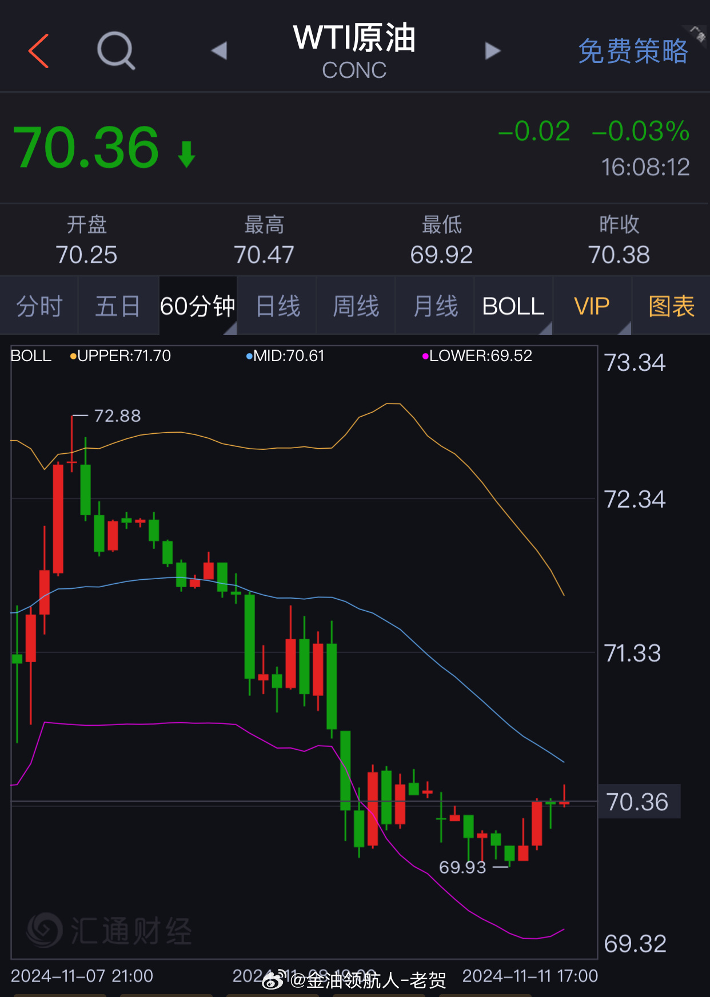This screenshot has width=710, height=997.
Task: Tap the LOWER:69.52 legend
Action: [x=477, y=356]
